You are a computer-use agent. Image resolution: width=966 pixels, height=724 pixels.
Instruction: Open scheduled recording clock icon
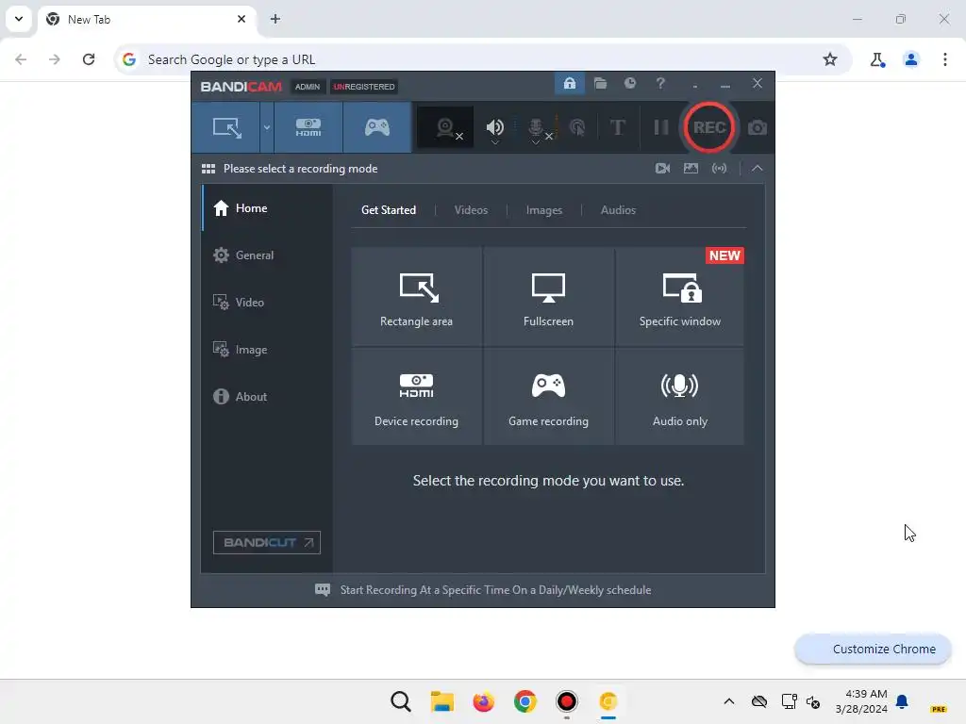point(629,83)
